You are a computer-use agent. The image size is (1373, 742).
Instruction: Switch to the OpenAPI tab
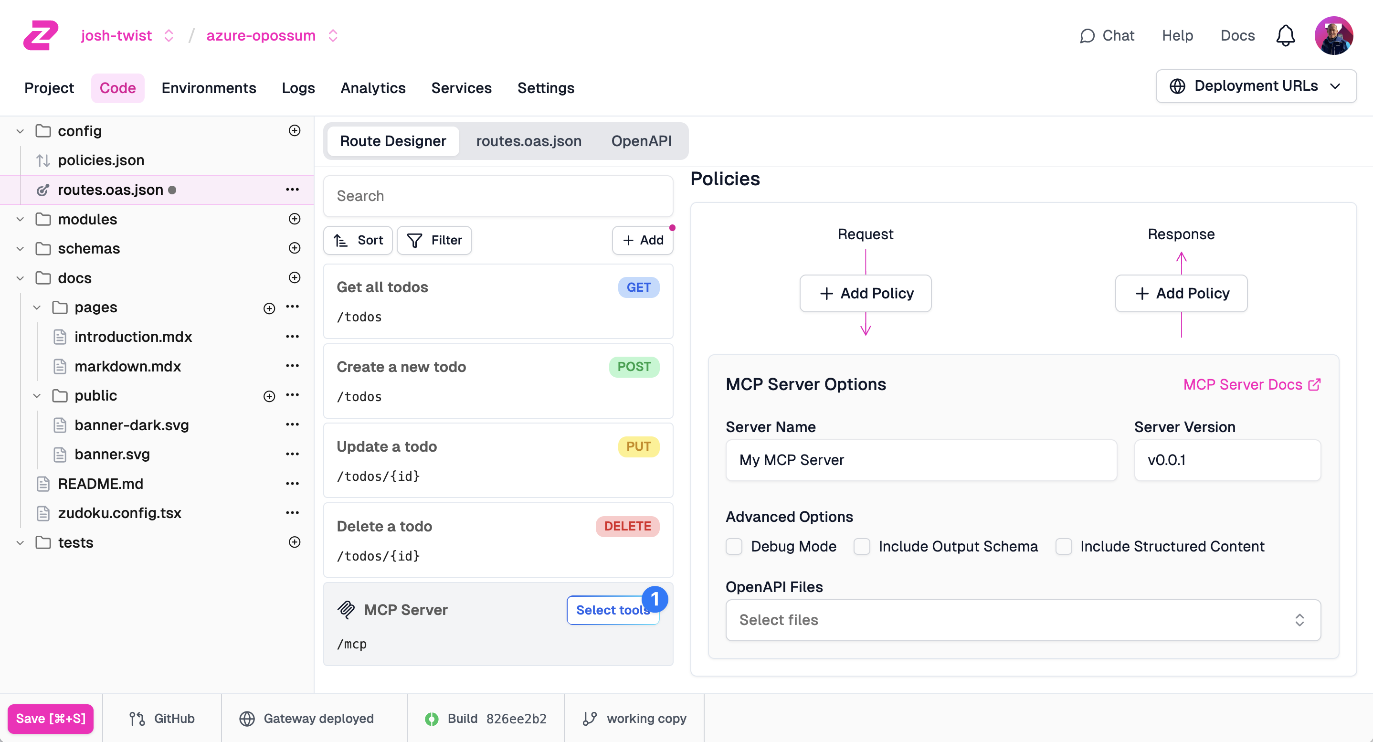click(641, 141)
